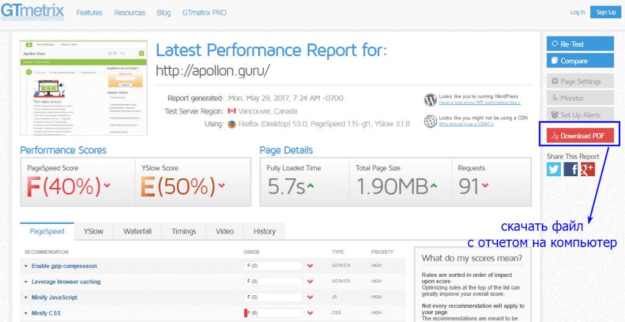Viewport: 625px width, 322px height.
Task: Click the CDN globe icon
Action: point(430,121)
